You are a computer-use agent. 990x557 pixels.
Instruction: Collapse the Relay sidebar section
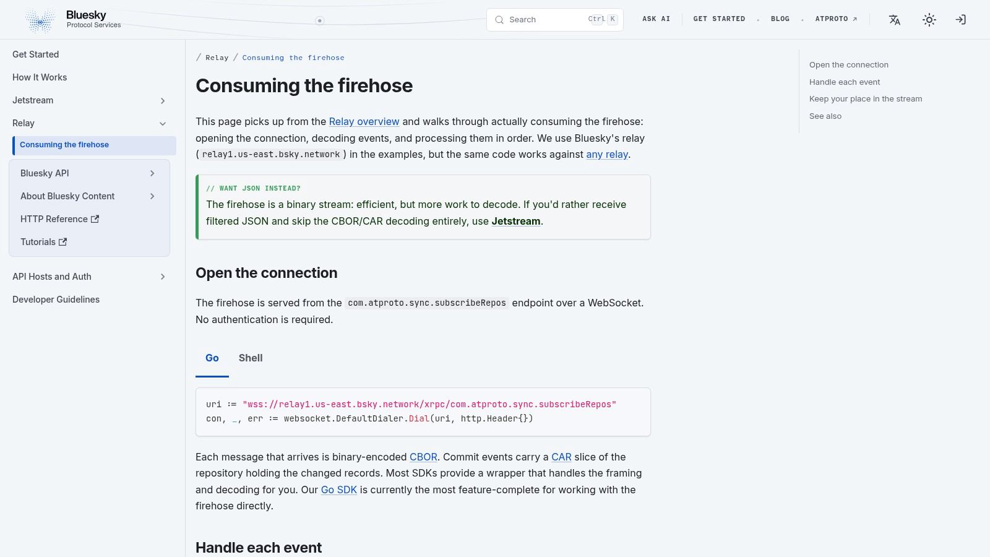pos(163,123)
